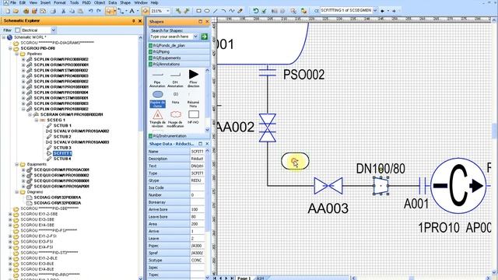This screenshot has width=498, height=280.
Task: Select the Line drawing tool
Action: click(216, 11)
